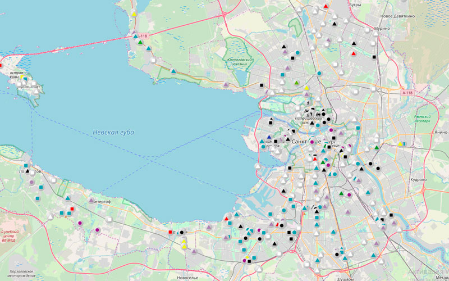Open the yellow square marker near Ржевский лесопарк
This screenshot has width=449, height=281.
(400, 144)
